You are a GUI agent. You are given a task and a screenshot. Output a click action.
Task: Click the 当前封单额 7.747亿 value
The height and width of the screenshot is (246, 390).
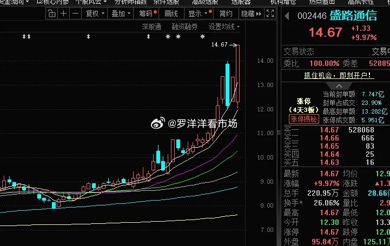pos(373,95)
